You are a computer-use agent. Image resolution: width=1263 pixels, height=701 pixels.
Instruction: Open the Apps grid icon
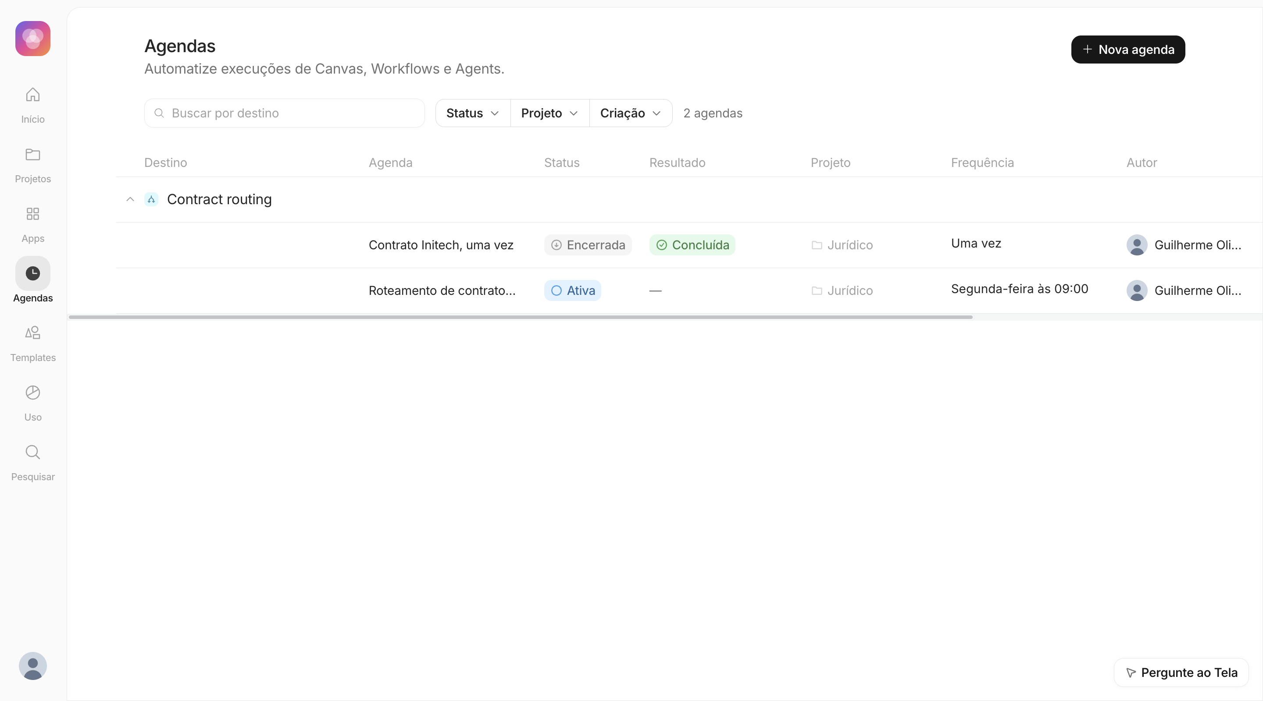coord(33,214)
